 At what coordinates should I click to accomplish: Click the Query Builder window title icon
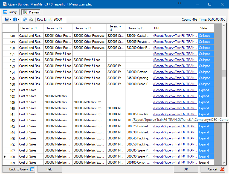point(5,4)
